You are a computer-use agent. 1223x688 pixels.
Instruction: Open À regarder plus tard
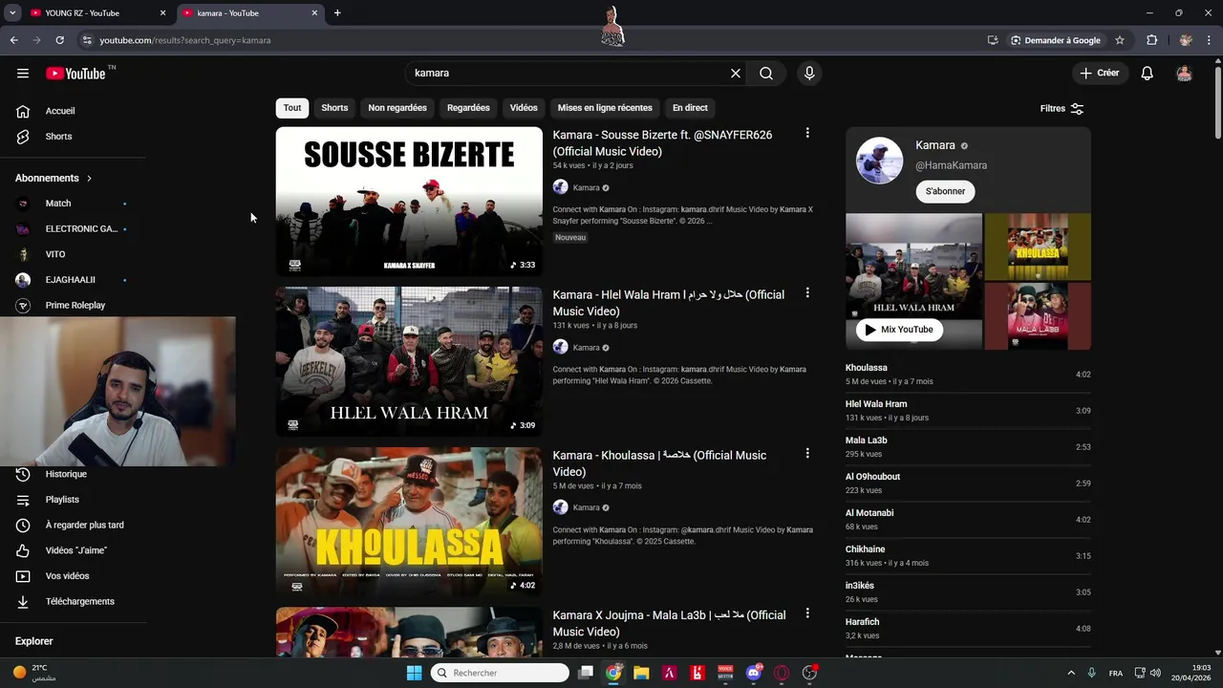tap(74, 525)
